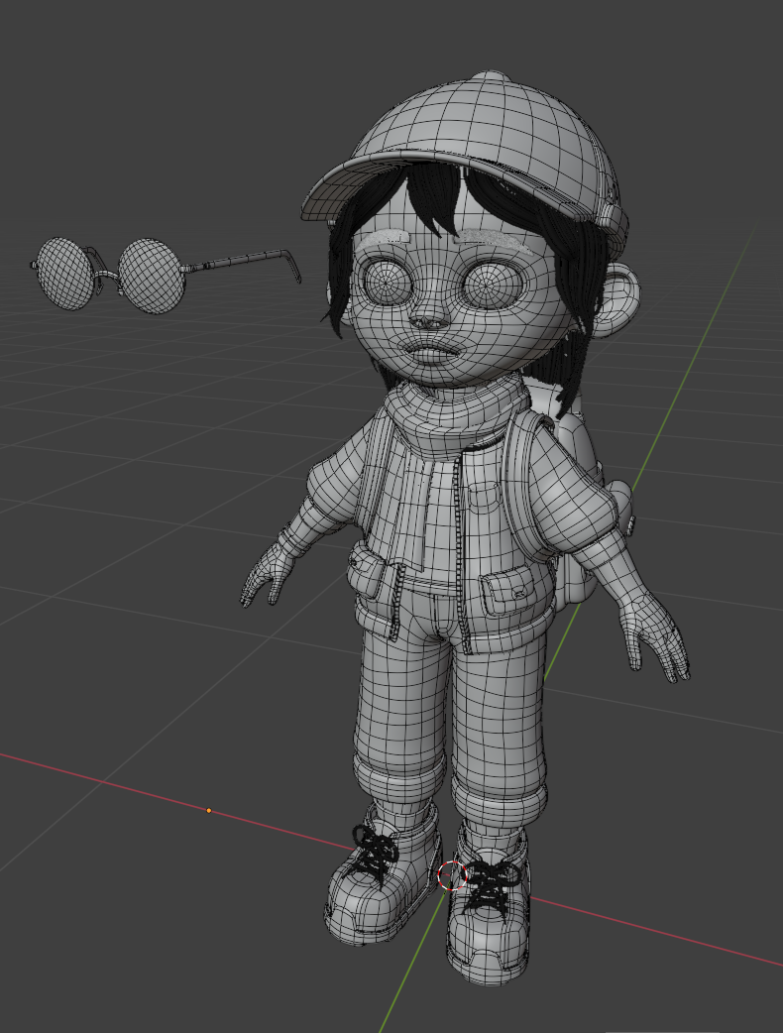
Task: Click the red-and-white 3D cursor
Action: click(x=451, y=875)
